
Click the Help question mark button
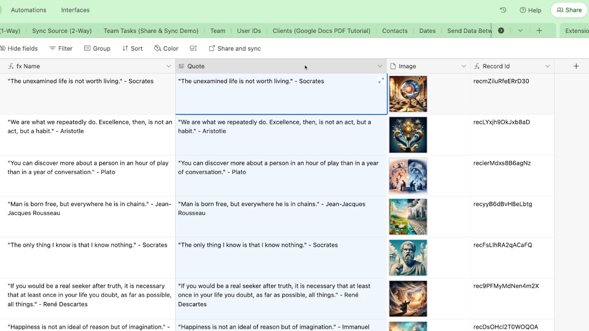(x=530, y=10)
